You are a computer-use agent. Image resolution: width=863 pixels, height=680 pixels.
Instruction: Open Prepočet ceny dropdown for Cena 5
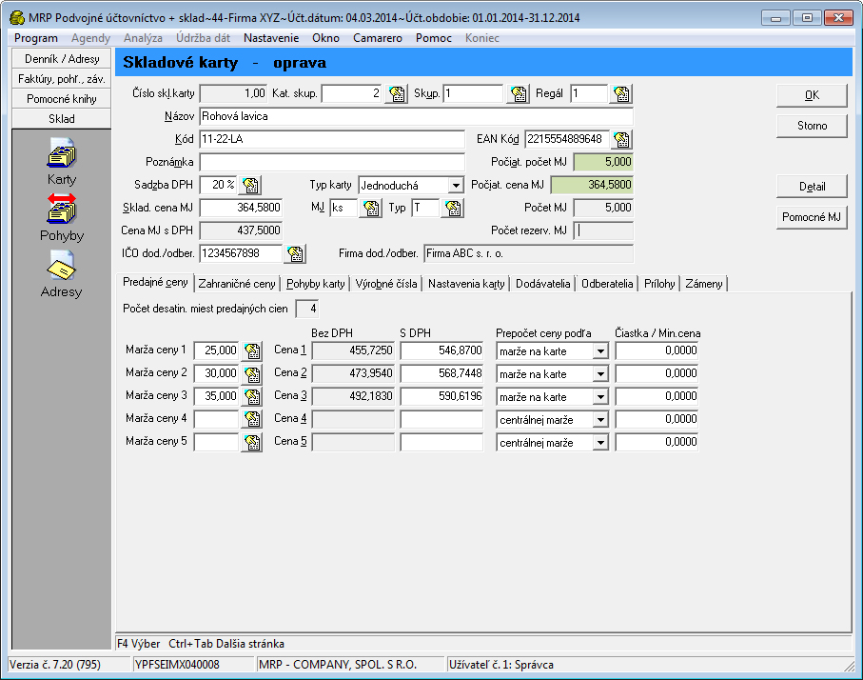pyautogui.click(x=600, y=443)
